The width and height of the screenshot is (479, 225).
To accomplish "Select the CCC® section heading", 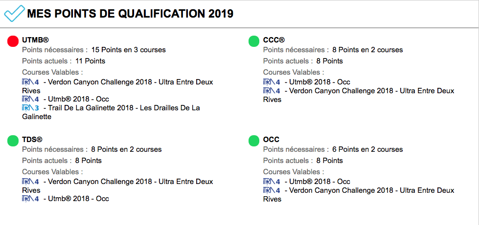I will coord(274,40).
